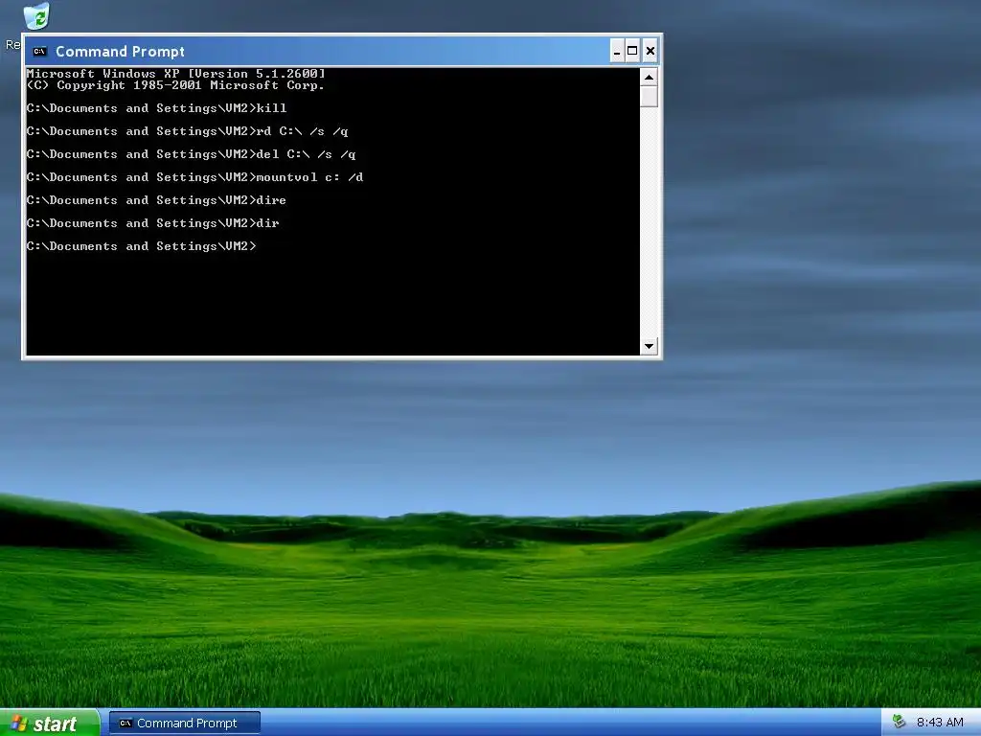
Task: Minimize the Command Prompt window
Action: click(617, 52)
